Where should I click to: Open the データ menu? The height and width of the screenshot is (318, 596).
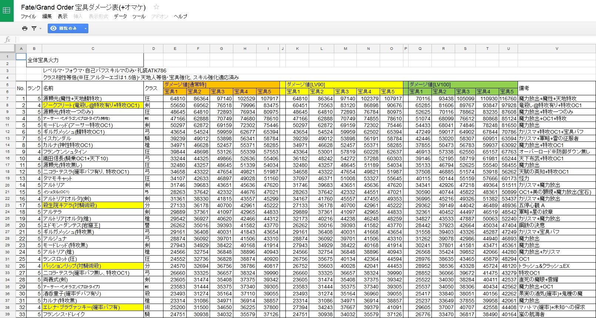pos(120,16)
